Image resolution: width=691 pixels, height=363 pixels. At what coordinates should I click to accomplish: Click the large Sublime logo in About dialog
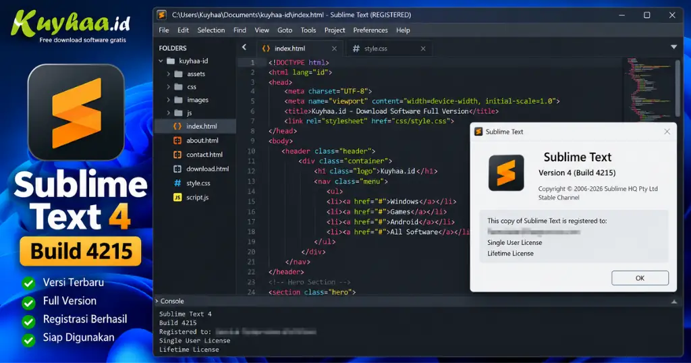[506, 173]
